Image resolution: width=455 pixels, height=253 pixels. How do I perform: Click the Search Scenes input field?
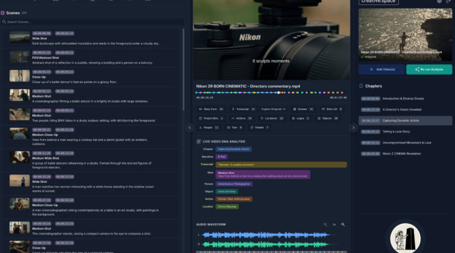point(92,22)
